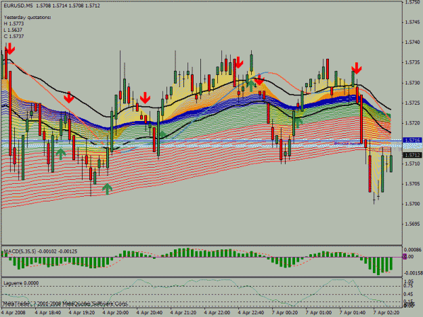This screenshot has height=317, width=423.
Task: Click the black 1.5712 current price tag
Action: point(412,155)
